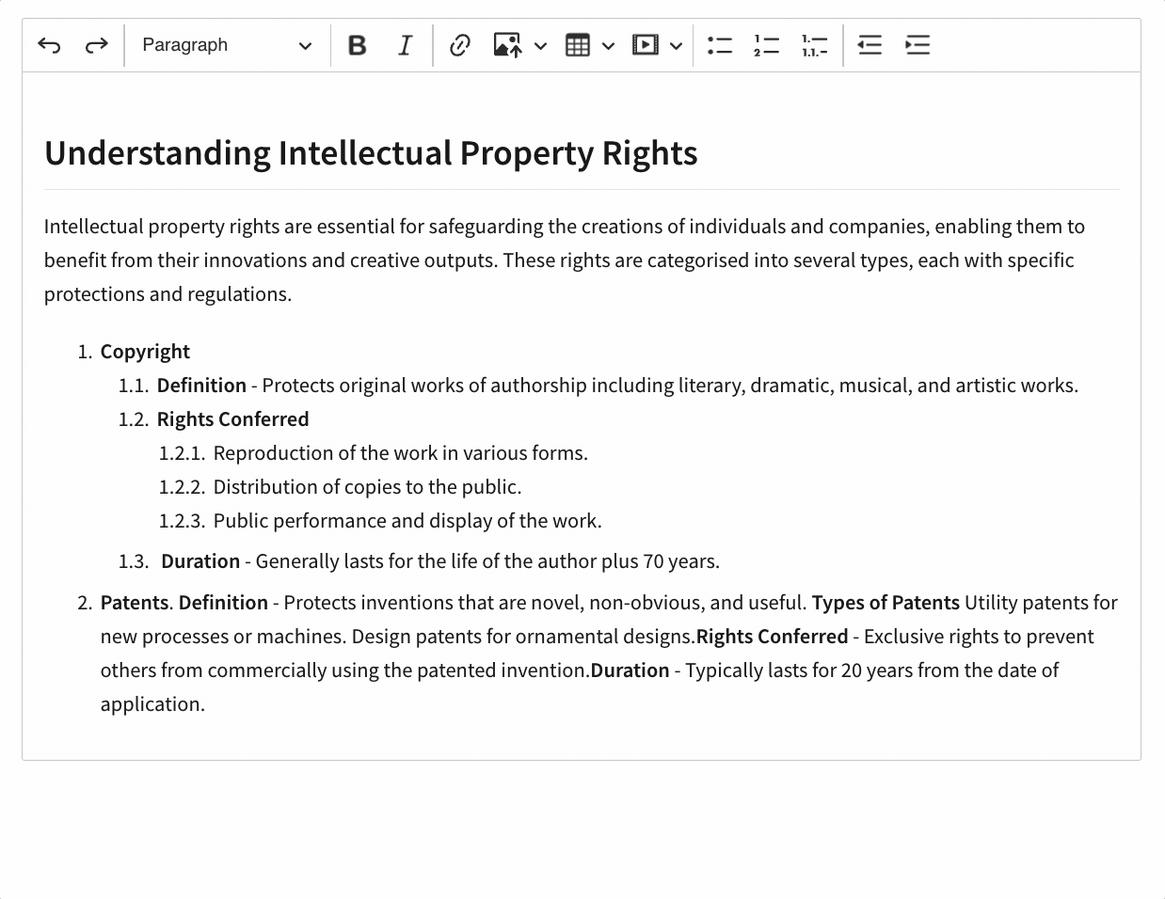1165x899 pixels.
Task: Toggle the bulleted list
Action: (x=720, y=45)
